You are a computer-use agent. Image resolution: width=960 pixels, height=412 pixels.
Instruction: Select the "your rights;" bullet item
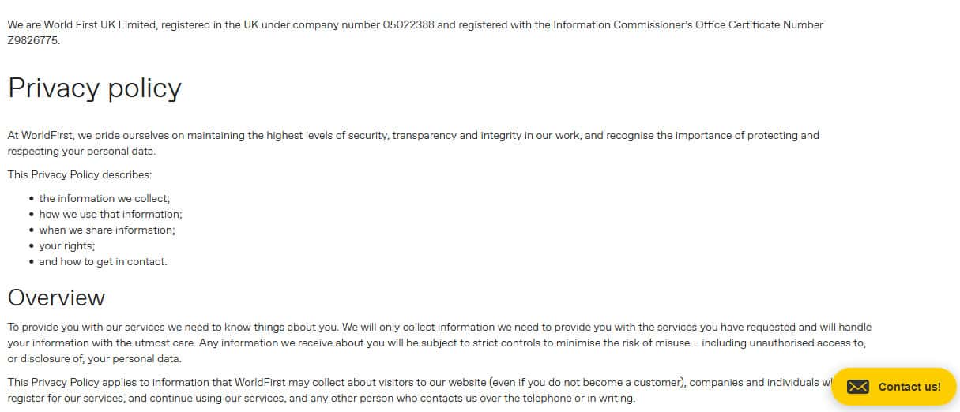click(x=67, y=245)
